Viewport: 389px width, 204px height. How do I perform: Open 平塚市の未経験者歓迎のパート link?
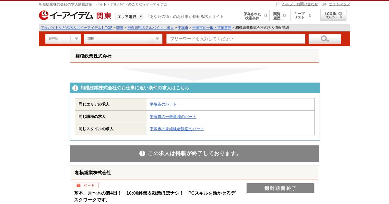177,129
